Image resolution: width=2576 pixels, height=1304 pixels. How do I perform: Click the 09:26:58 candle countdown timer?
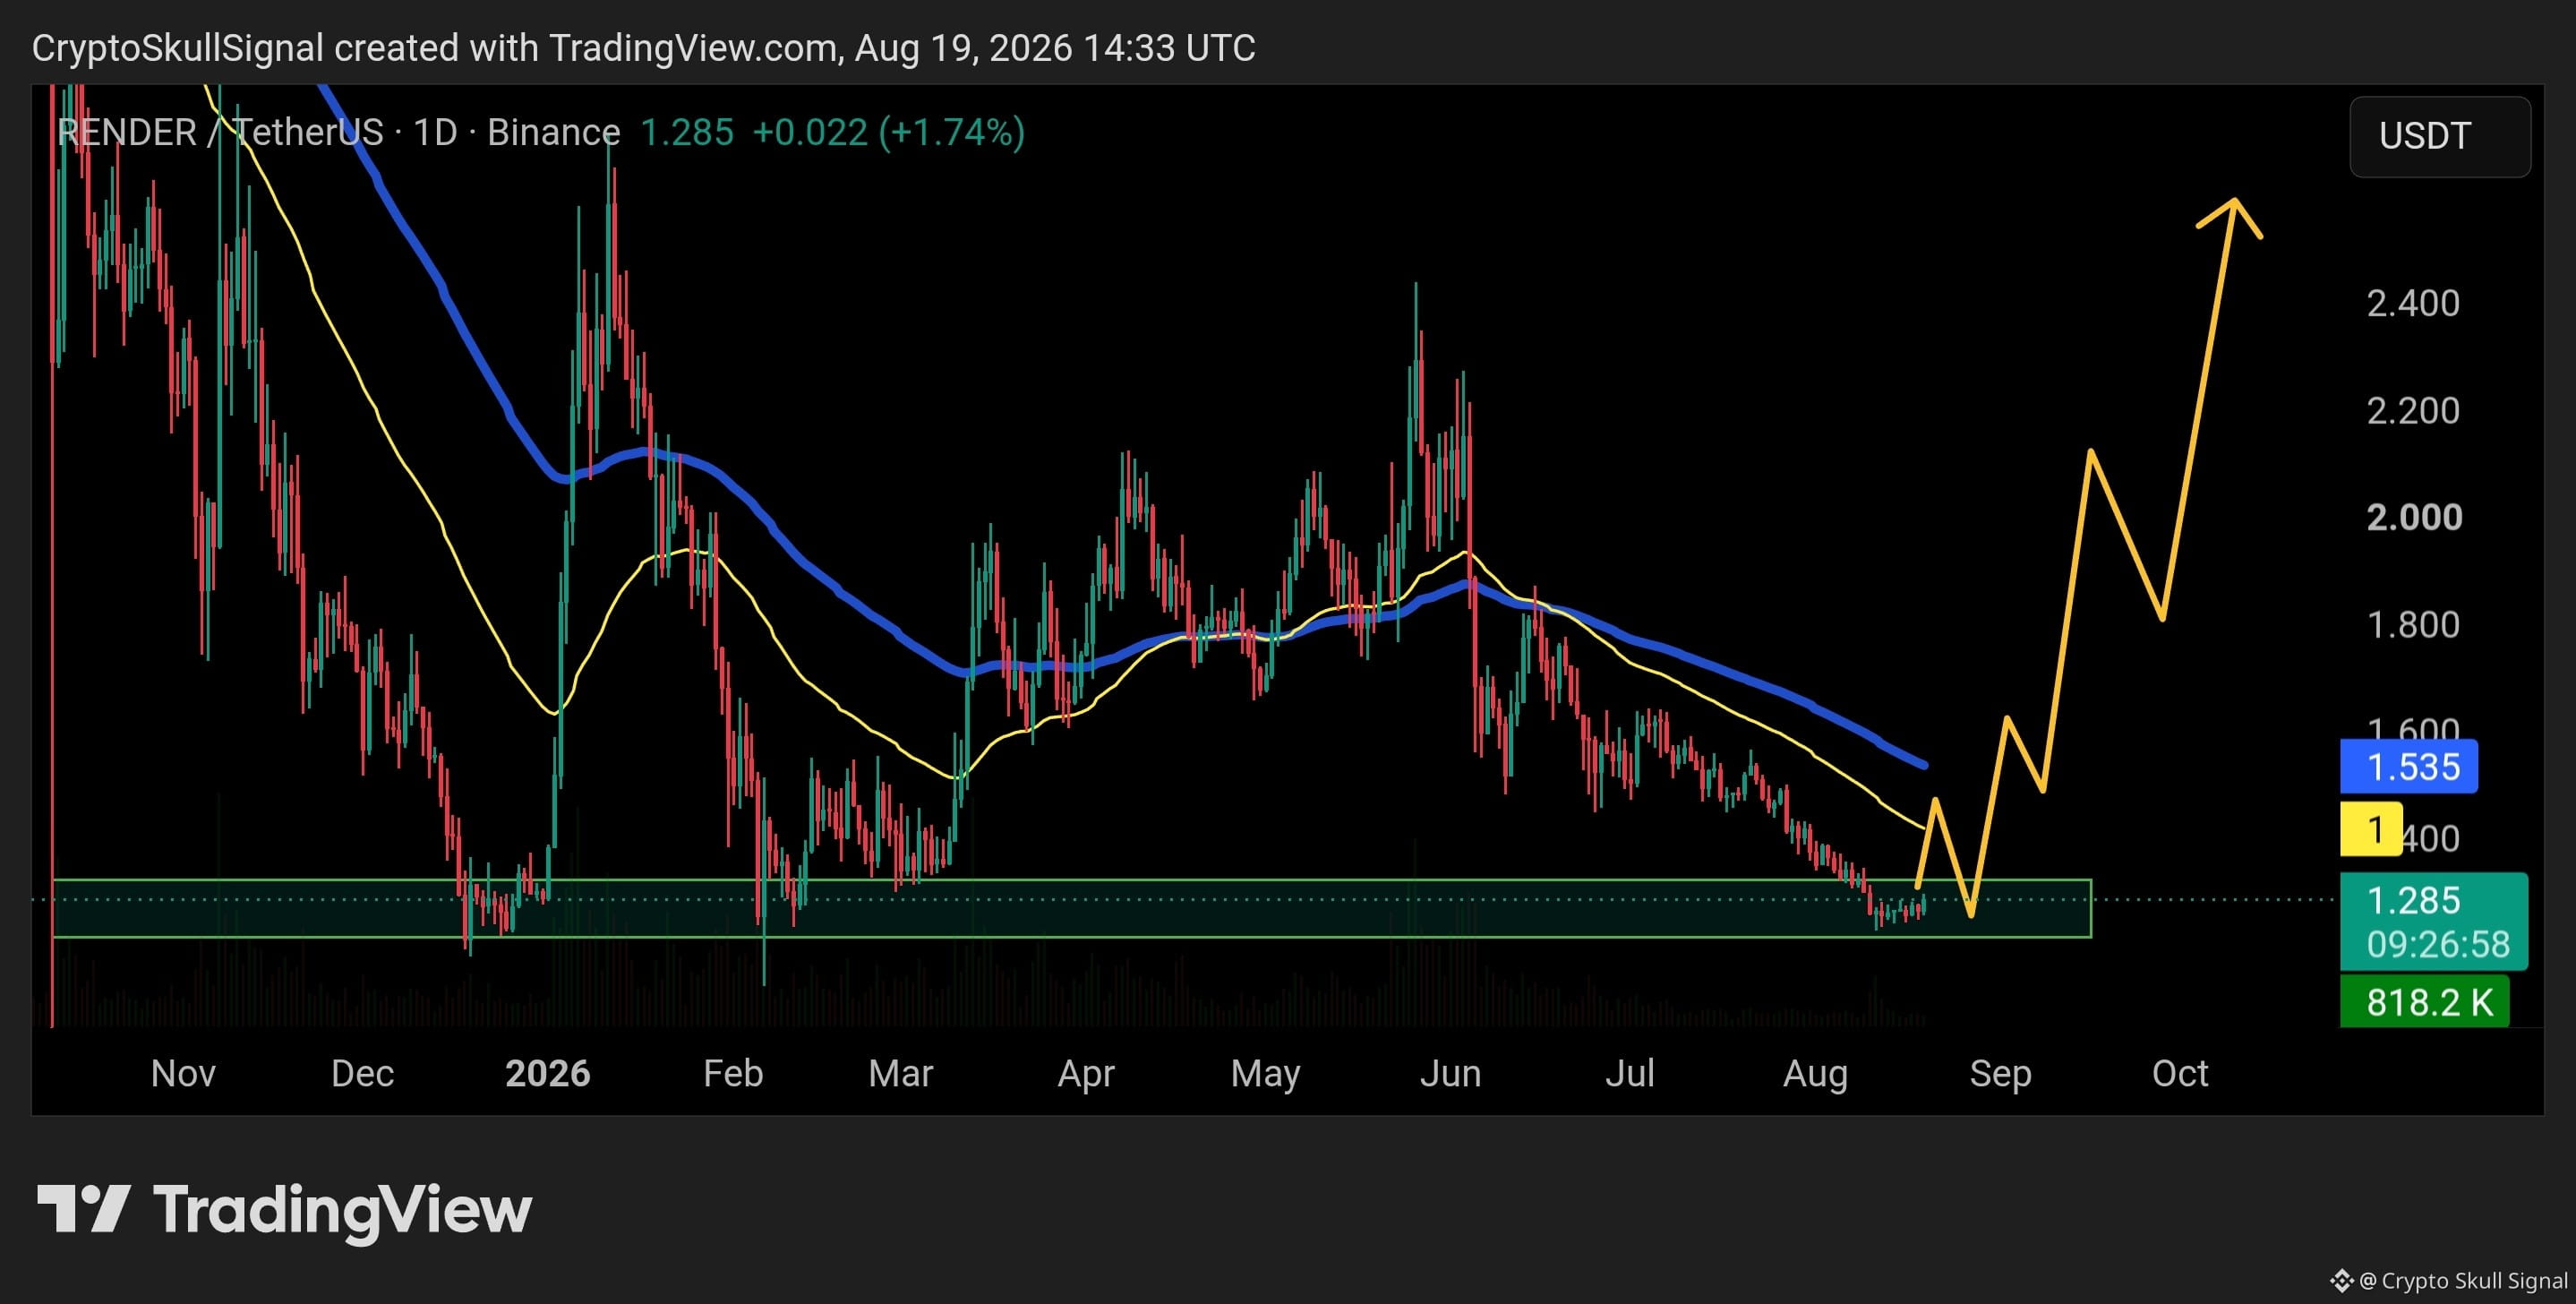coord(2438,944)
